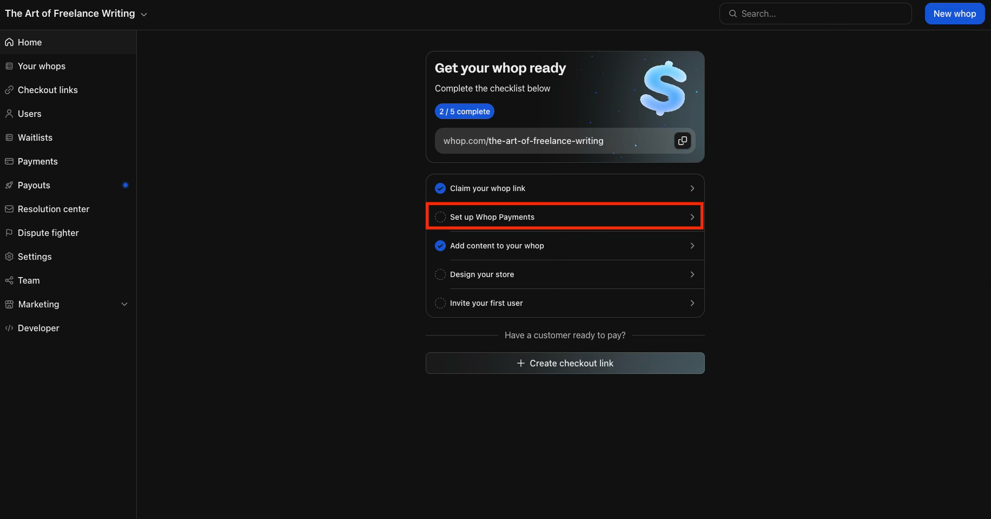Screen dimensions: 991x519
Task: Click the Home house icon in sidebar
Action: 9,42
